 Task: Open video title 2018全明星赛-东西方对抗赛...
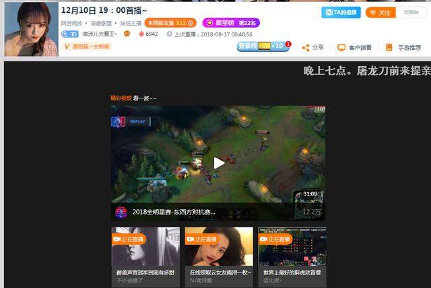point(174,212)
